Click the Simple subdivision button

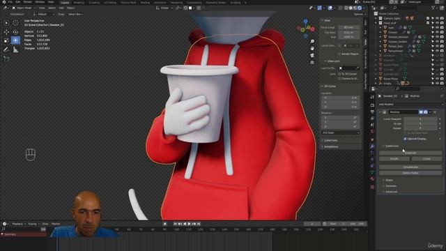pyautogui.click(x=394, y=159)
